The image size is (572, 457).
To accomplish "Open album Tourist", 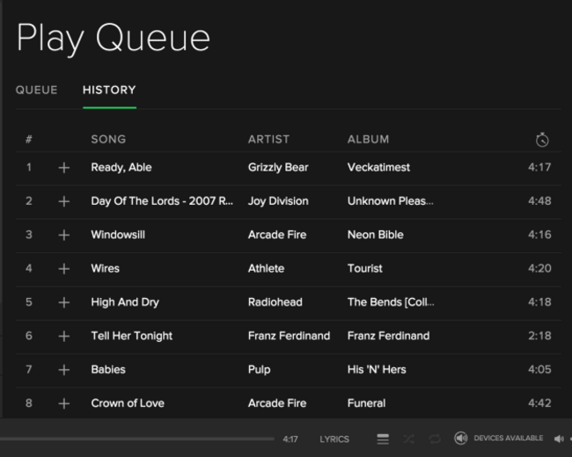I will 365,269.
